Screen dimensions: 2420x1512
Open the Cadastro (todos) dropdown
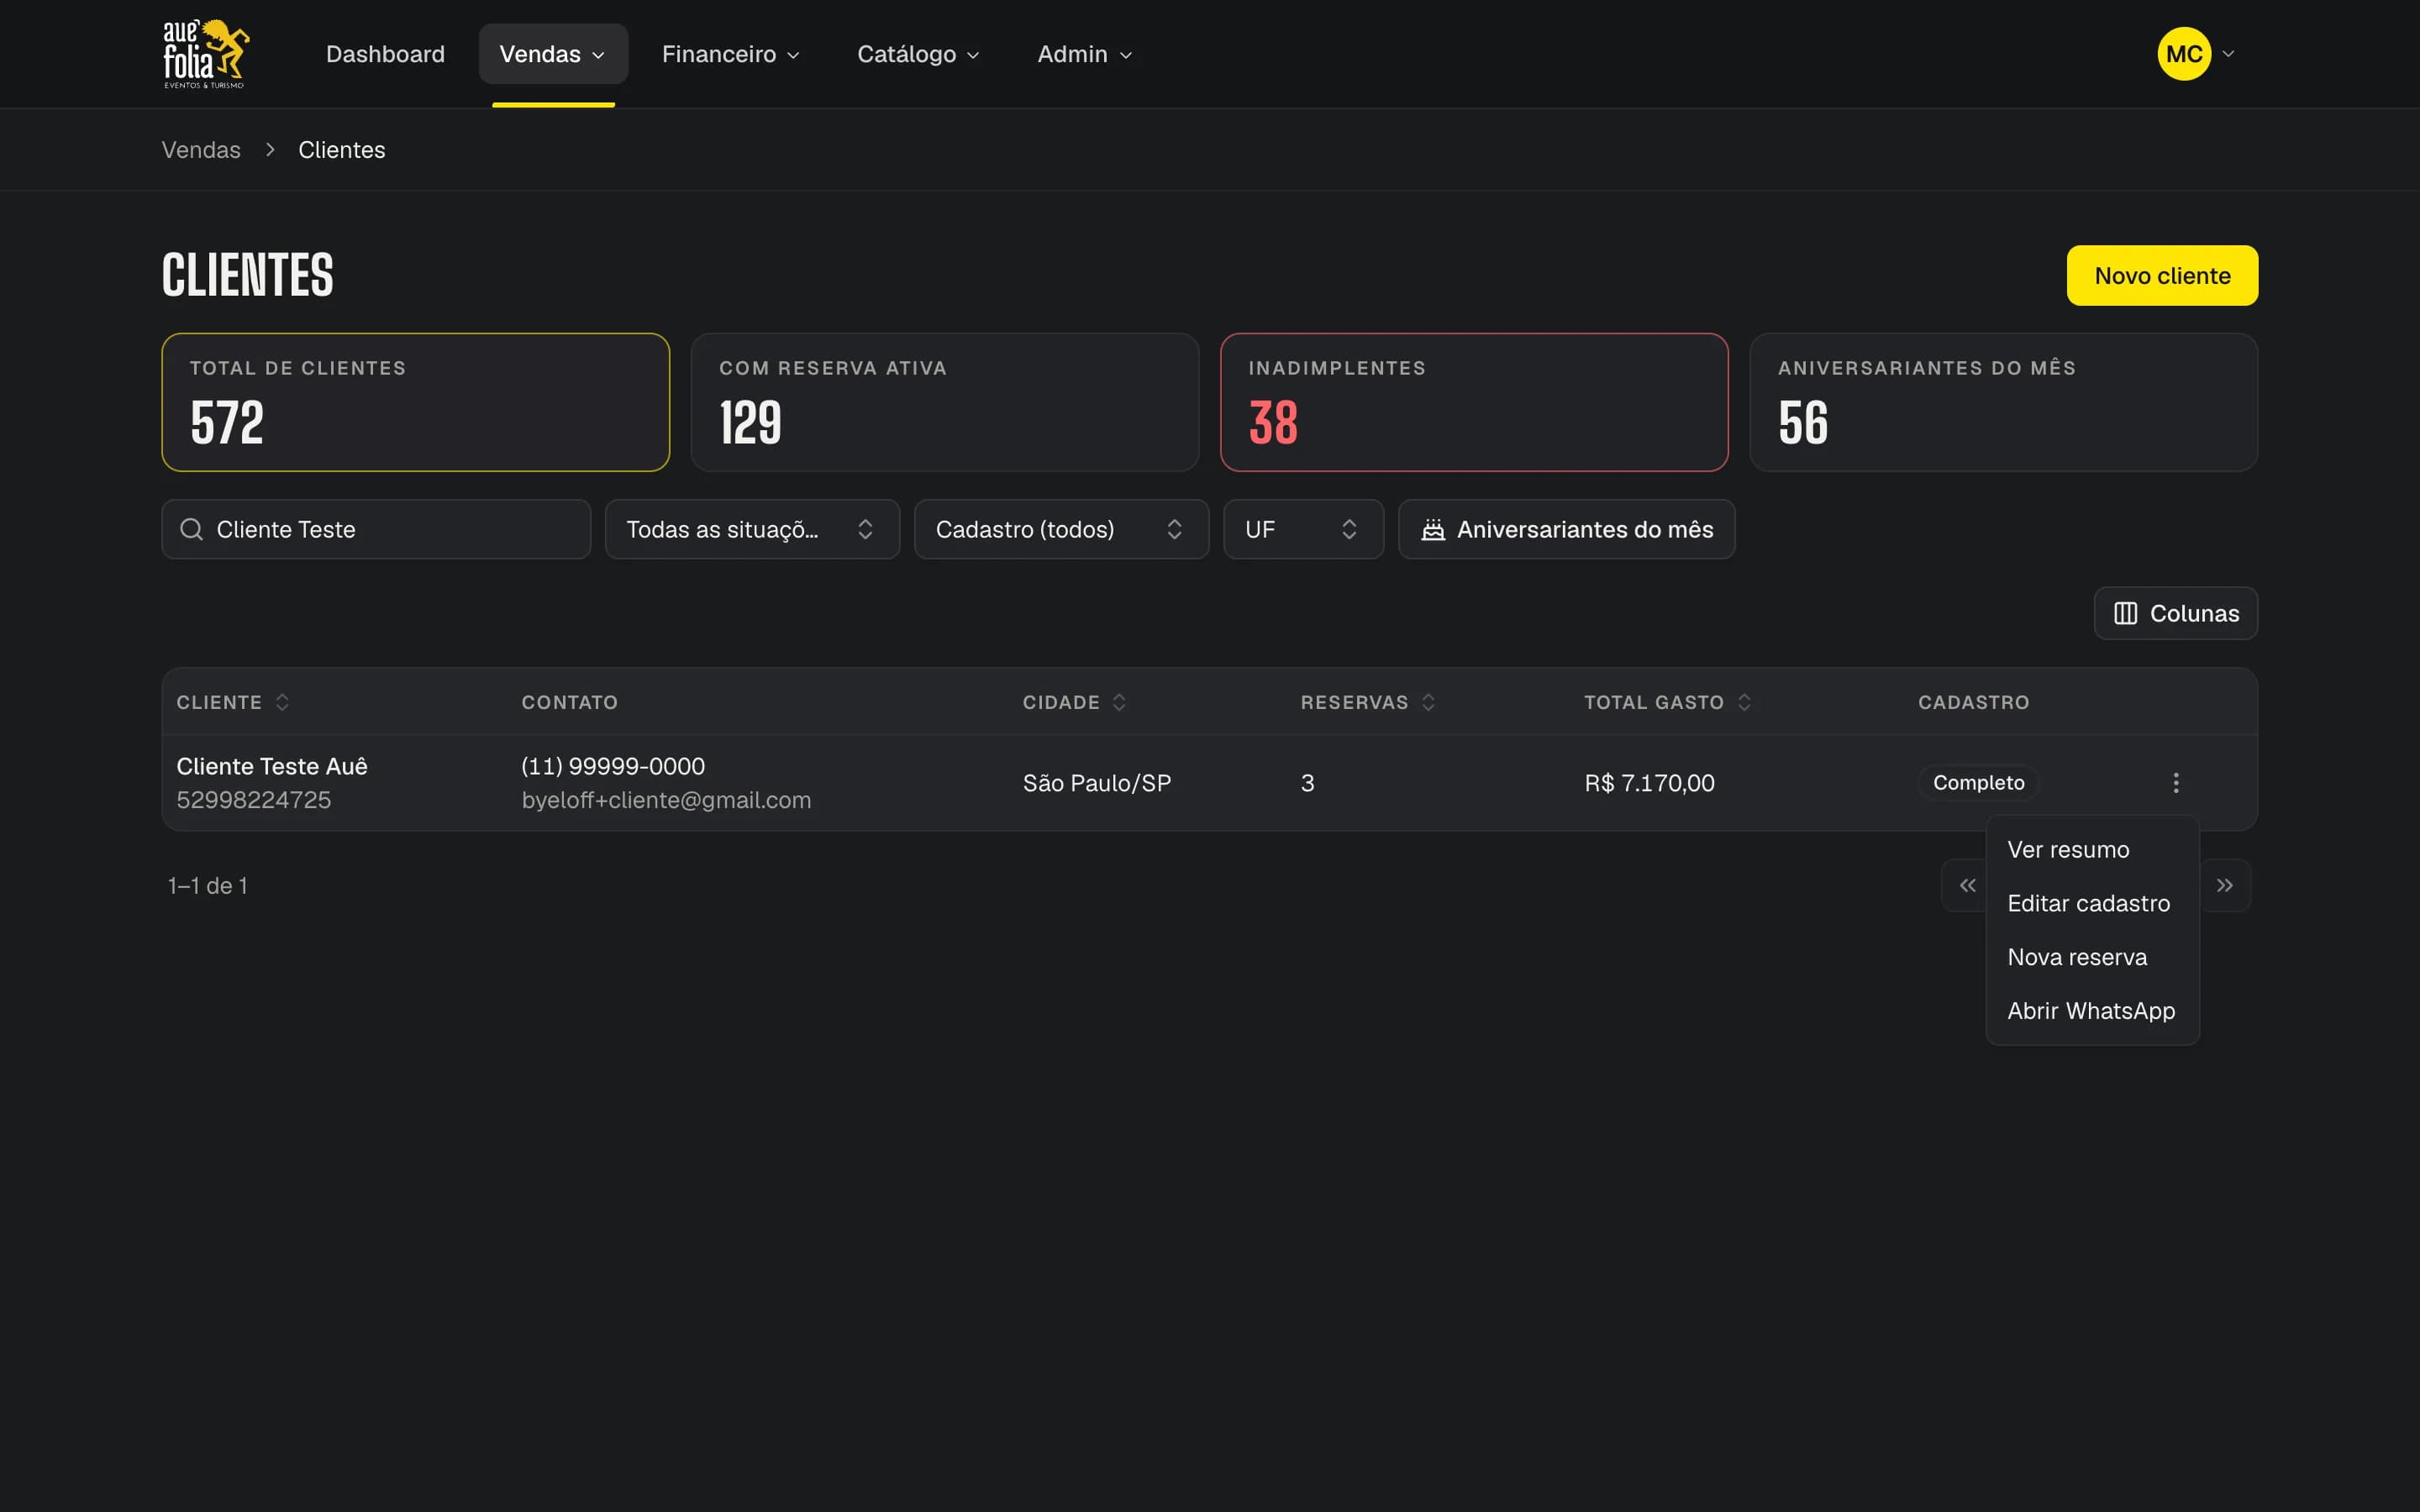click(1061, 529)
